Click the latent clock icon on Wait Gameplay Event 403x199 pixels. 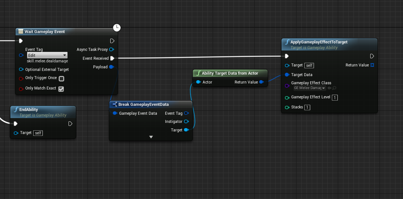point(117,27)
